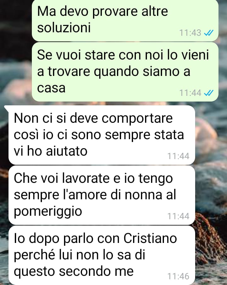Tap the blue read-receipt ticks beside 11:43
227x285 pixels.
(209, 33)
